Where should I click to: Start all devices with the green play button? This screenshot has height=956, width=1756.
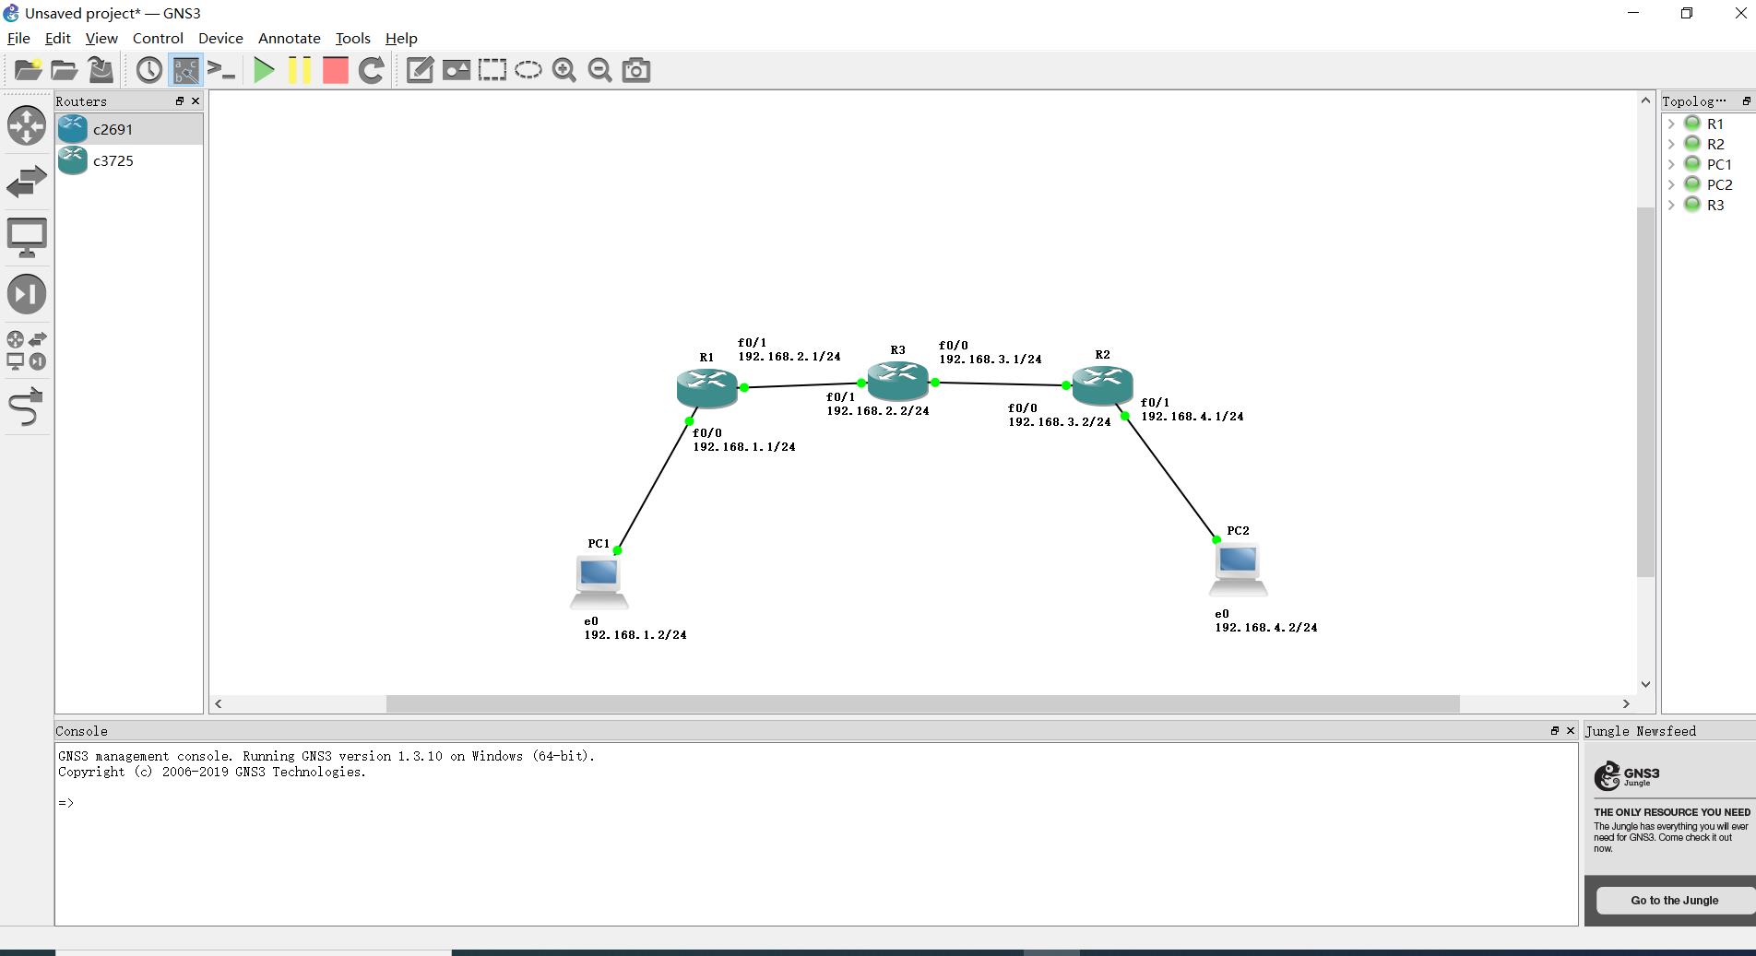point(264,69)
